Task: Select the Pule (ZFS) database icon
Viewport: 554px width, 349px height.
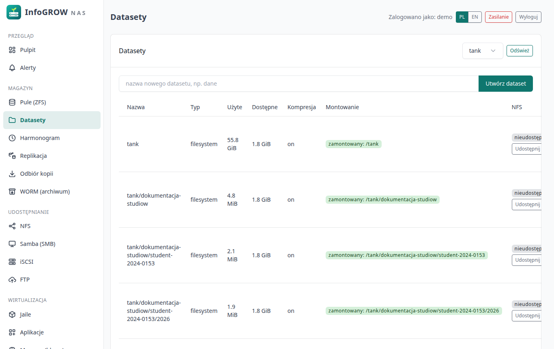Action: (12, 102)
